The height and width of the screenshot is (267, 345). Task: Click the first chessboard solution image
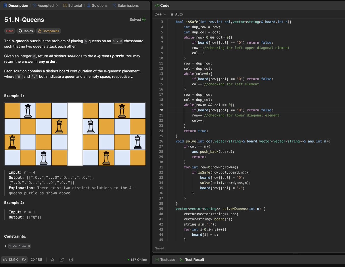pyautogui.click(x=36, y=134)
